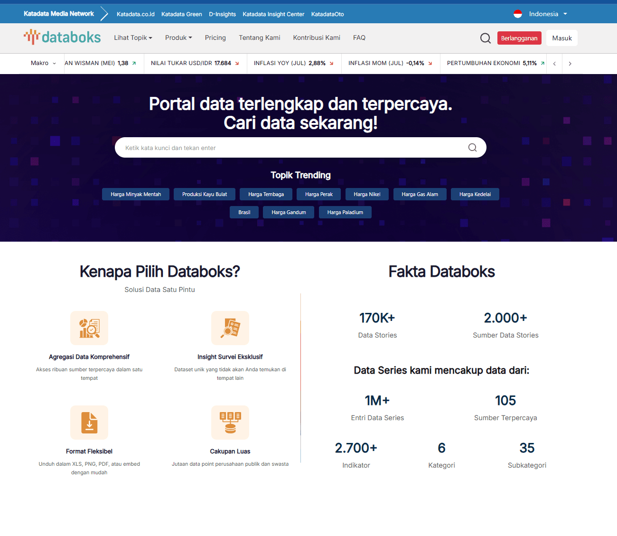Click the Format Fleksibel heading
This screenshot has width=617, height=536.
click(89, 451)
